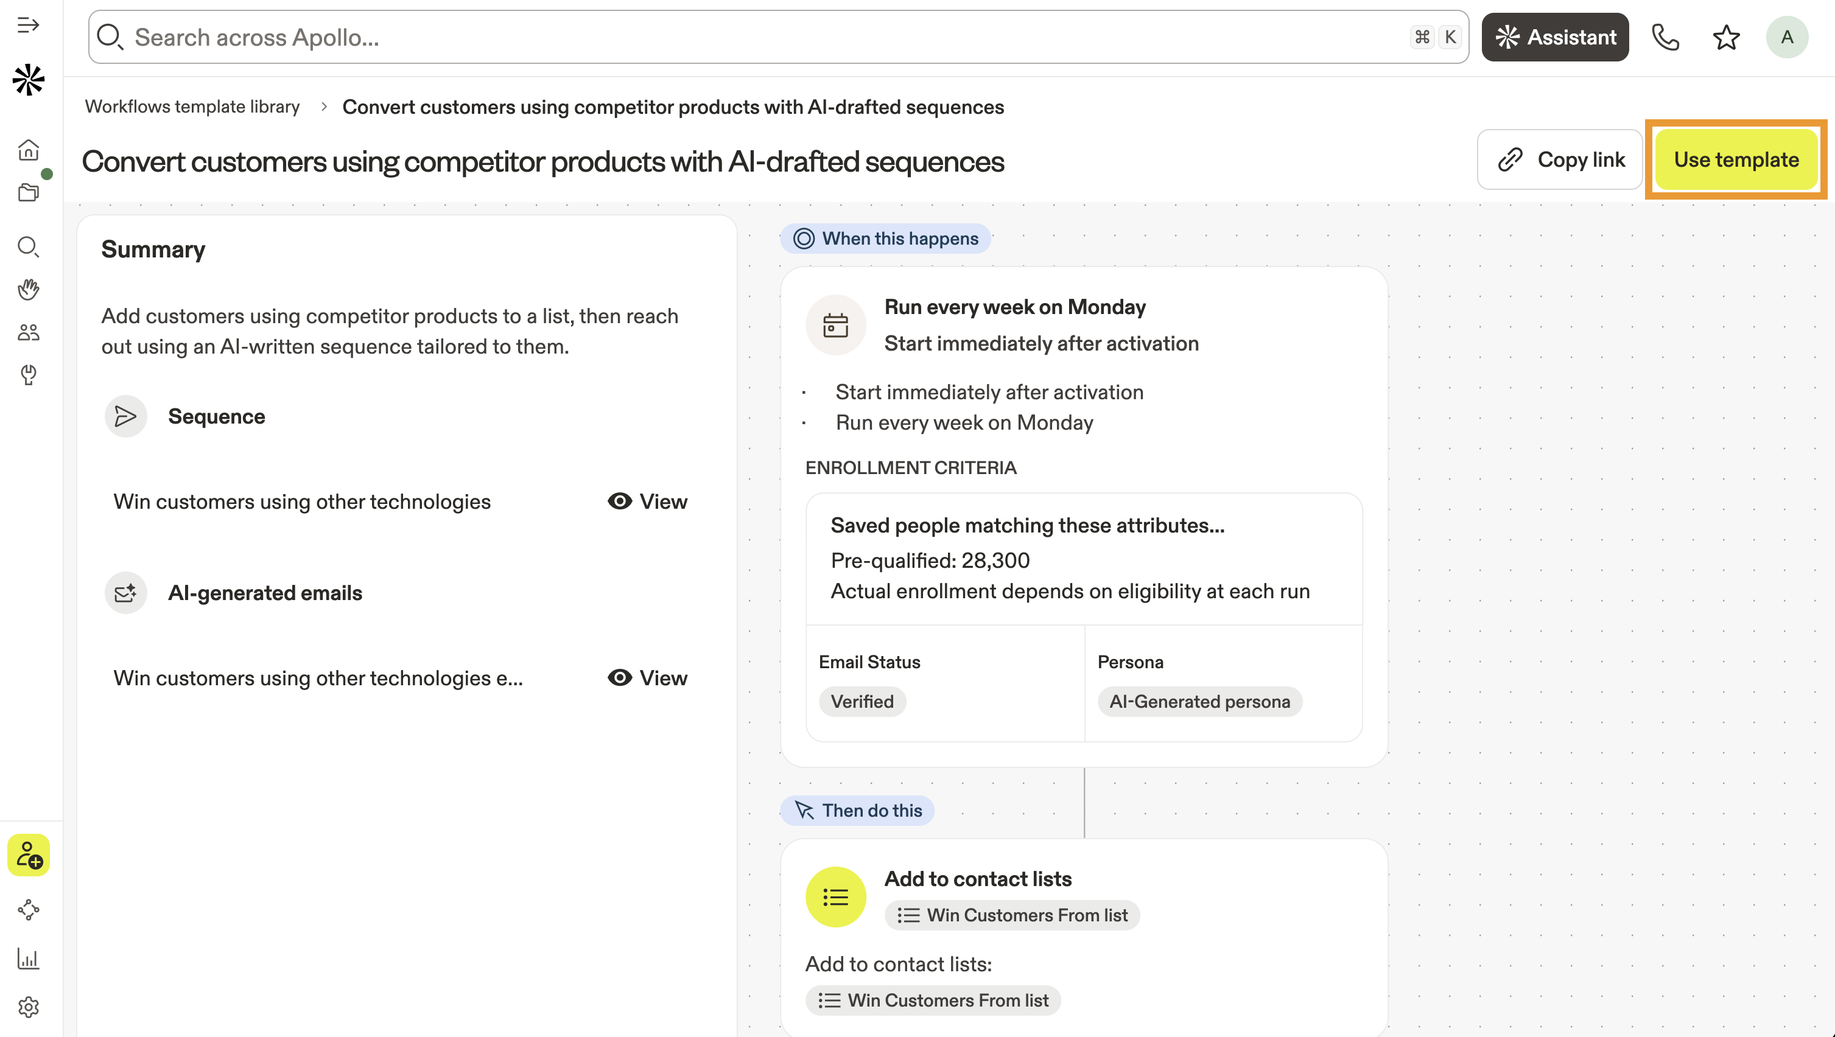Click the Win Customers From list tag
Screen dimensions: 1835x1037
1011,915
